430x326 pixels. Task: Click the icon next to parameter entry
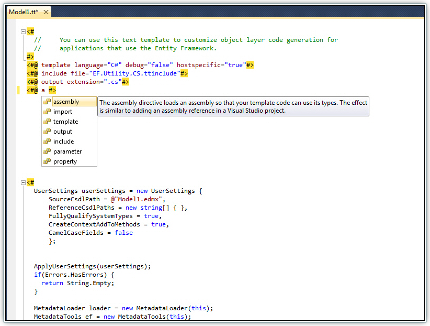click(47, 151)
